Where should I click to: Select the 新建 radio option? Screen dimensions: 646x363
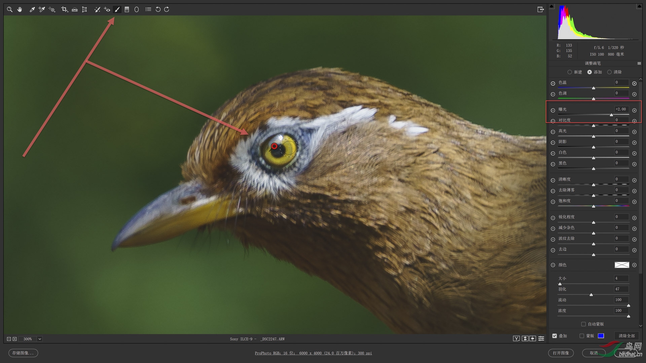point(570,72)
